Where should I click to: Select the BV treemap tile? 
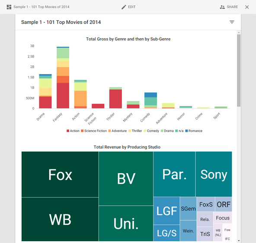[126, 178]
